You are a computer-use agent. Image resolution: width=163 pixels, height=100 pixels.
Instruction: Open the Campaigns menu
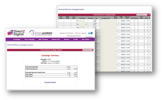point(17,39)
